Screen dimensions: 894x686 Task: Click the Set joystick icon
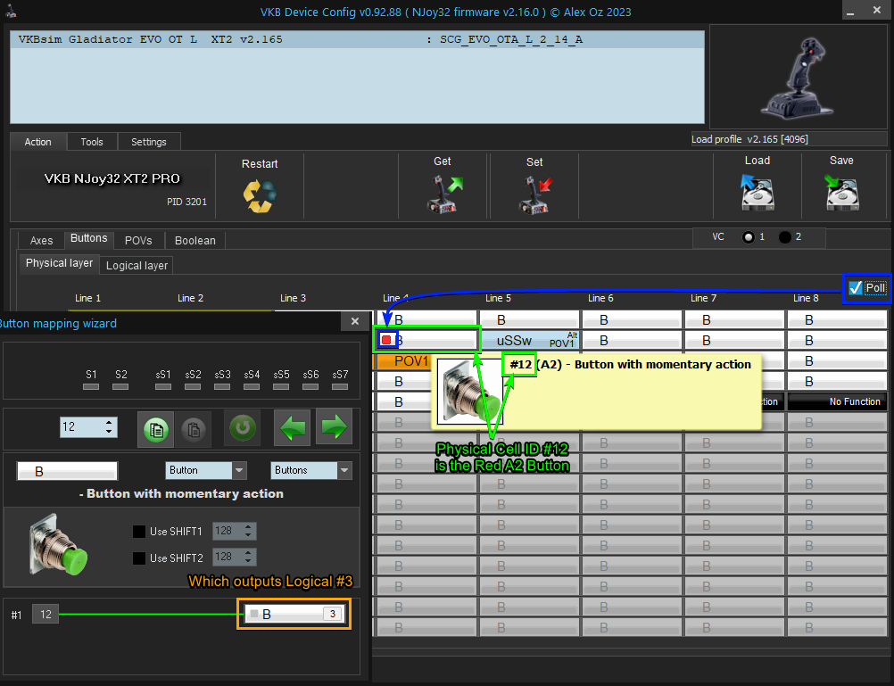(536, 194)
